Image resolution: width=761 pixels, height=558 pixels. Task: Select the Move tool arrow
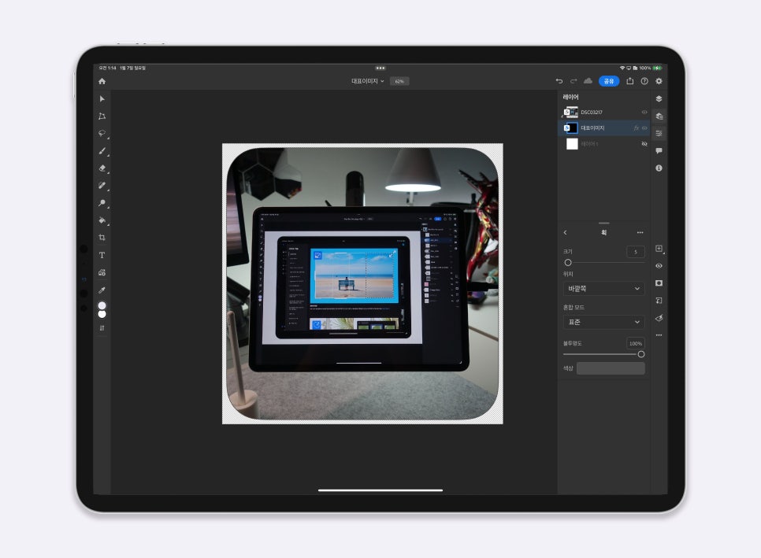[102, 99]
